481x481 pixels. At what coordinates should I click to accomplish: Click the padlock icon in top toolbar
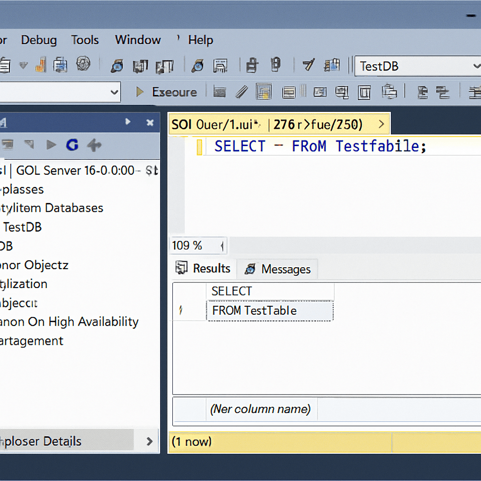(252, 65)
